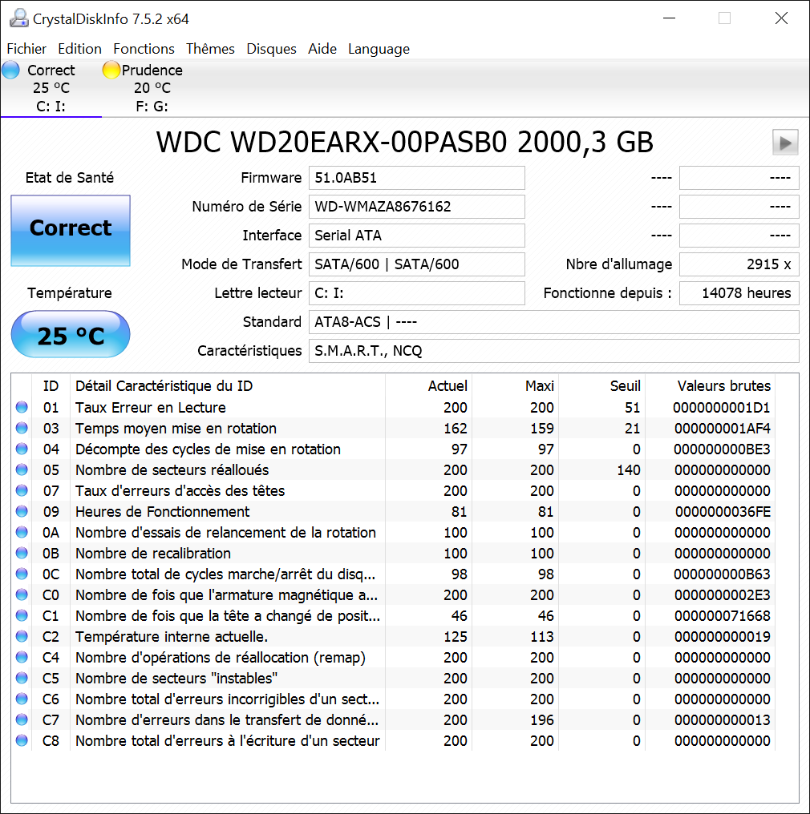Click the transfer mode field SATA/600
Screen dimensions: 810x814
(417, 264)
